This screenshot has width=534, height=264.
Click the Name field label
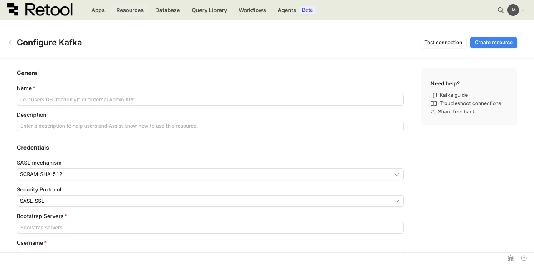tap(24, 88)
